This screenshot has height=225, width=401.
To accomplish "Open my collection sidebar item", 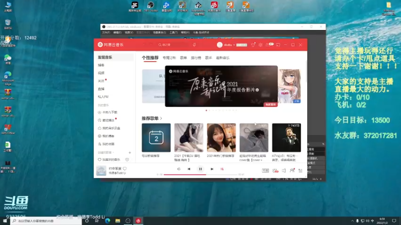I will coord(106,144).
